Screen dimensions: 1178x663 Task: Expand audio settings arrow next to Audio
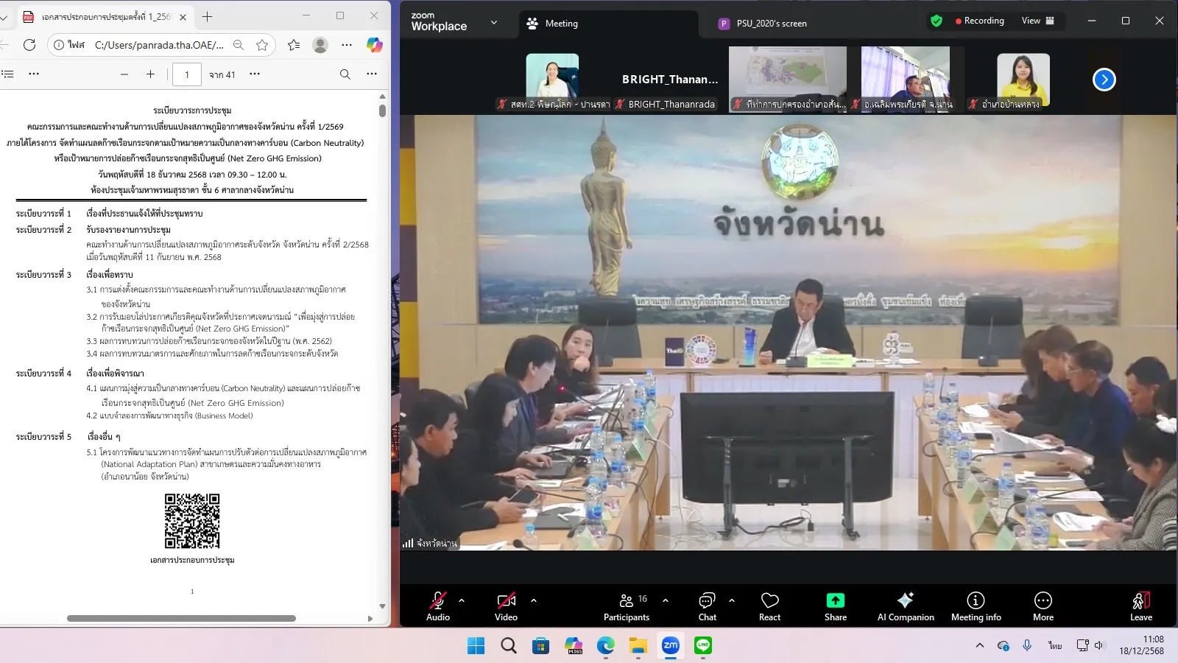[462, 600]
